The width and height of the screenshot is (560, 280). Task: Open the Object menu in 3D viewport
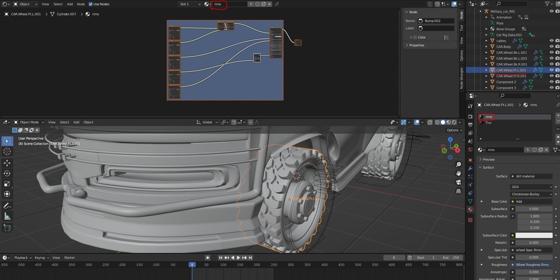88,122
